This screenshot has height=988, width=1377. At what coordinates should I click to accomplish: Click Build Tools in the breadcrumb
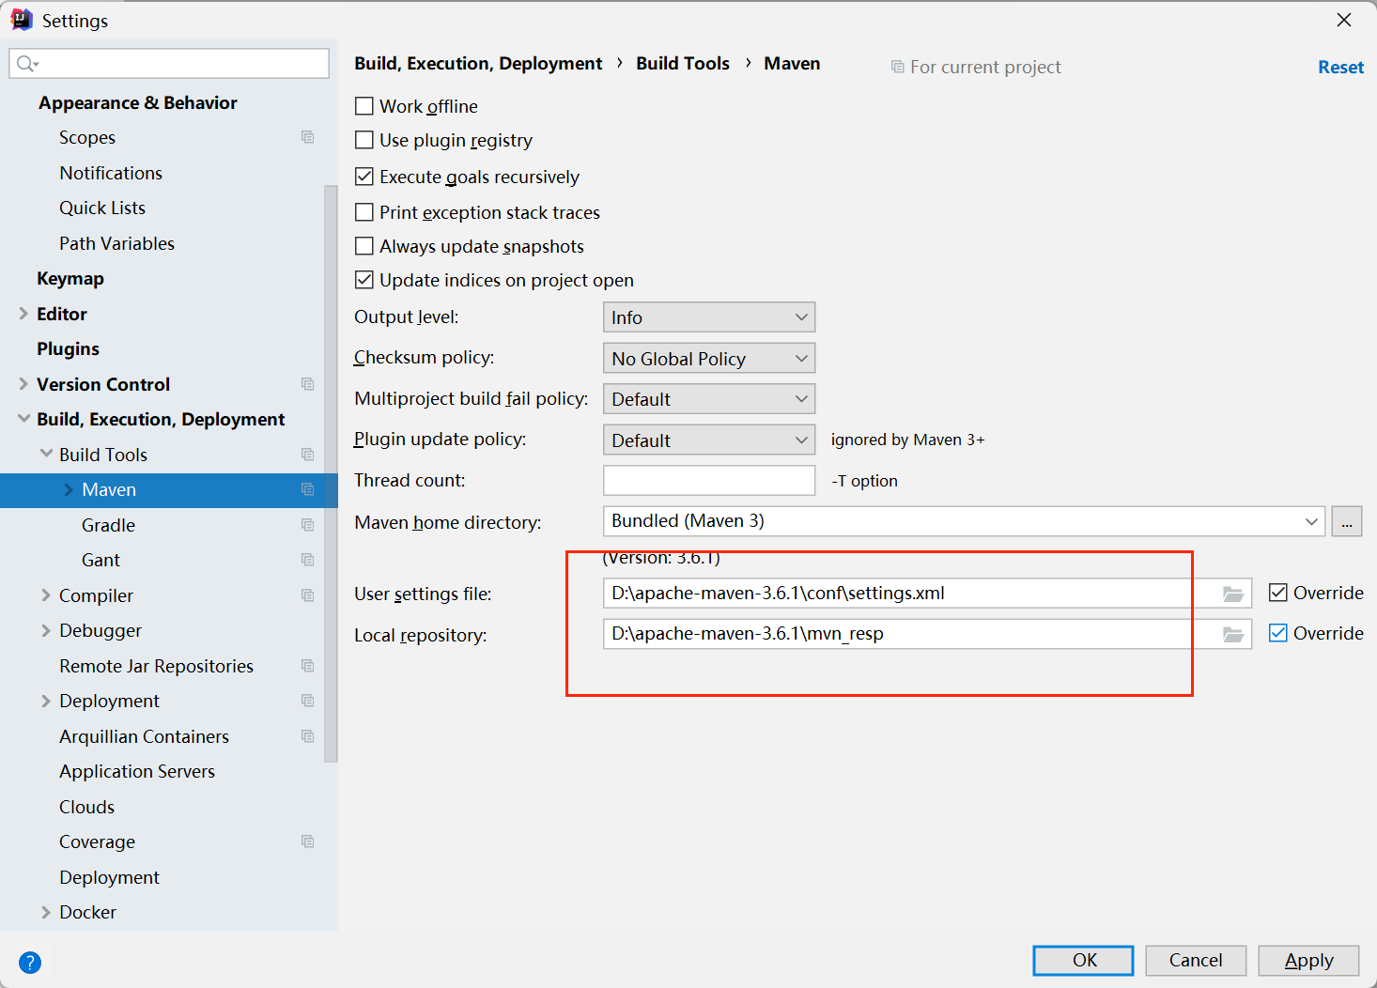[683, 63]
